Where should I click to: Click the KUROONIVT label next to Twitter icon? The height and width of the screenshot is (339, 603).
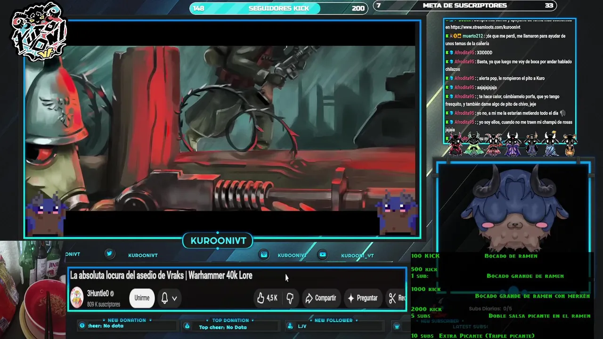coord(143,255)
